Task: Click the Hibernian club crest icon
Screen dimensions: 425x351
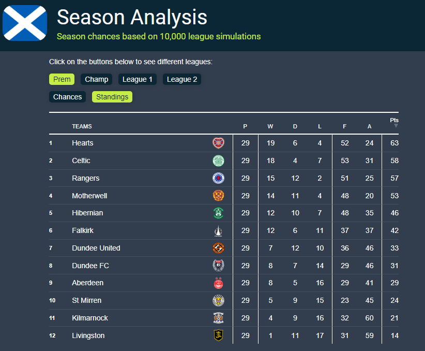Action: tap(218, 213)
